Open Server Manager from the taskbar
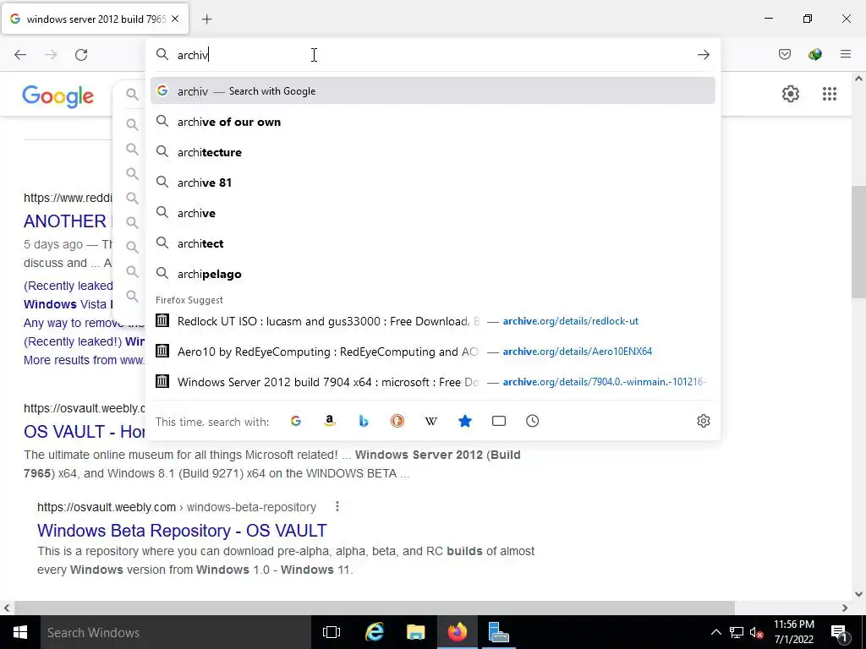The image size is (866, 649). click(x=498, y=632)
